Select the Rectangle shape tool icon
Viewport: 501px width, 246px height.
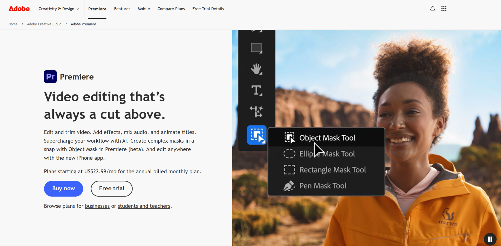[x=256, y=48]
